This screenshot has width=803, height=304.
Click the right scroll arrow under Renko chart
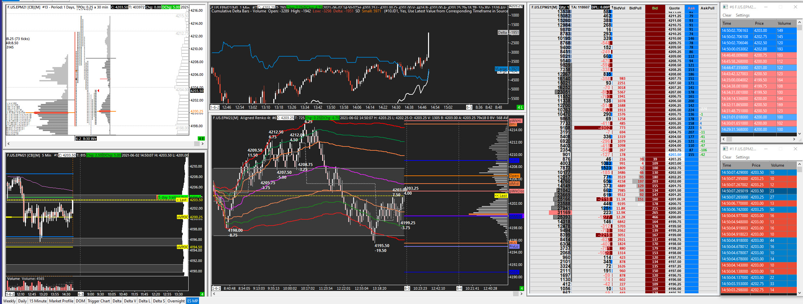click(521, 294)
